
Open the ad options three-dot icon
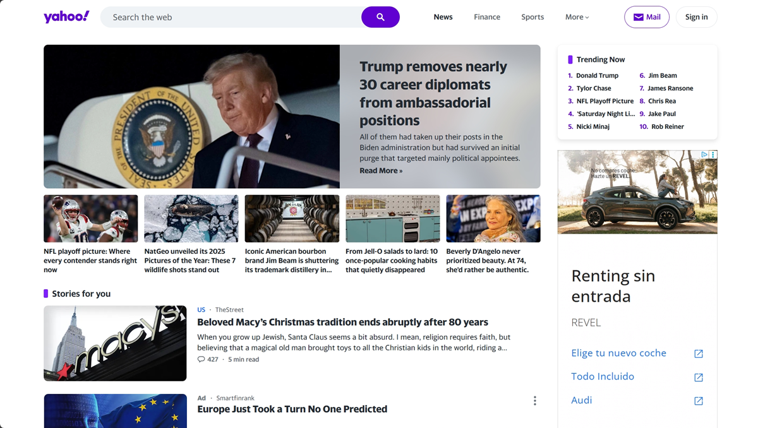(x=713, y=155)
